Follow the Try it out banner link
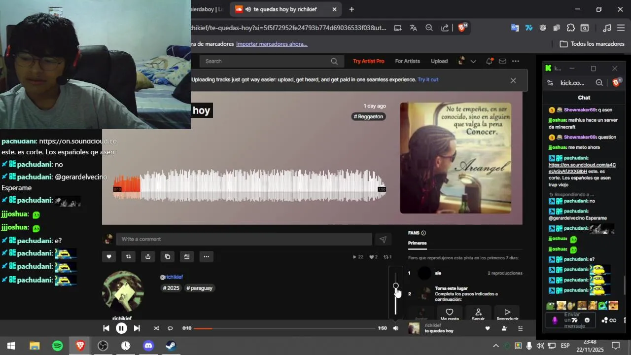The height and width of the screenshot is (355, 631). click(x=428, y=79)
